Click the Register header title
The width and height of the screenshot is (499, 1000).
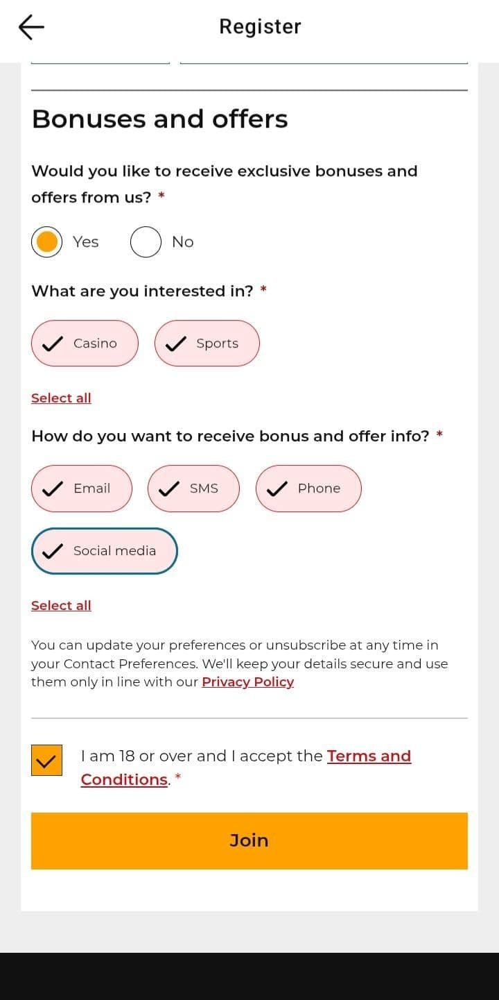(x=260, y=26)
